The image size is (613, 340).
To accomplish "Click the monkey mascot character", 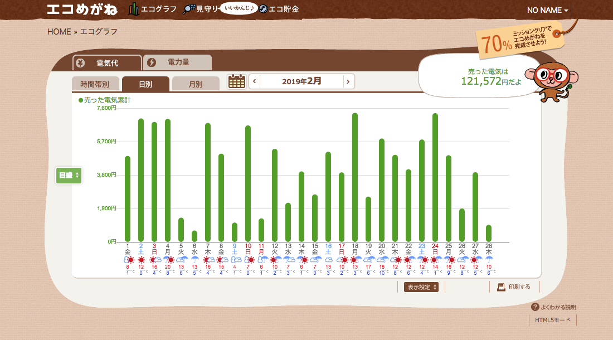I will coord(552,82).
